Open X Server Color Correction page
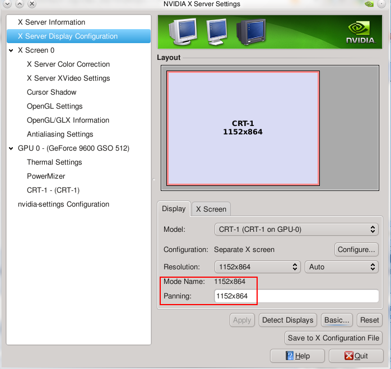 [x=68, y=64]
